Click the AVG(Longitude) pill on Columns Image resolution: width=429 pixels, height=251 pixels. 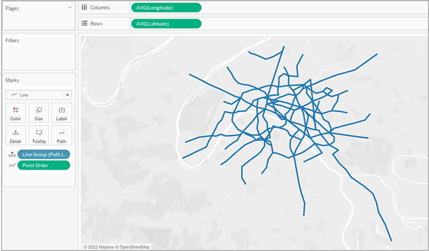[167, 7]
